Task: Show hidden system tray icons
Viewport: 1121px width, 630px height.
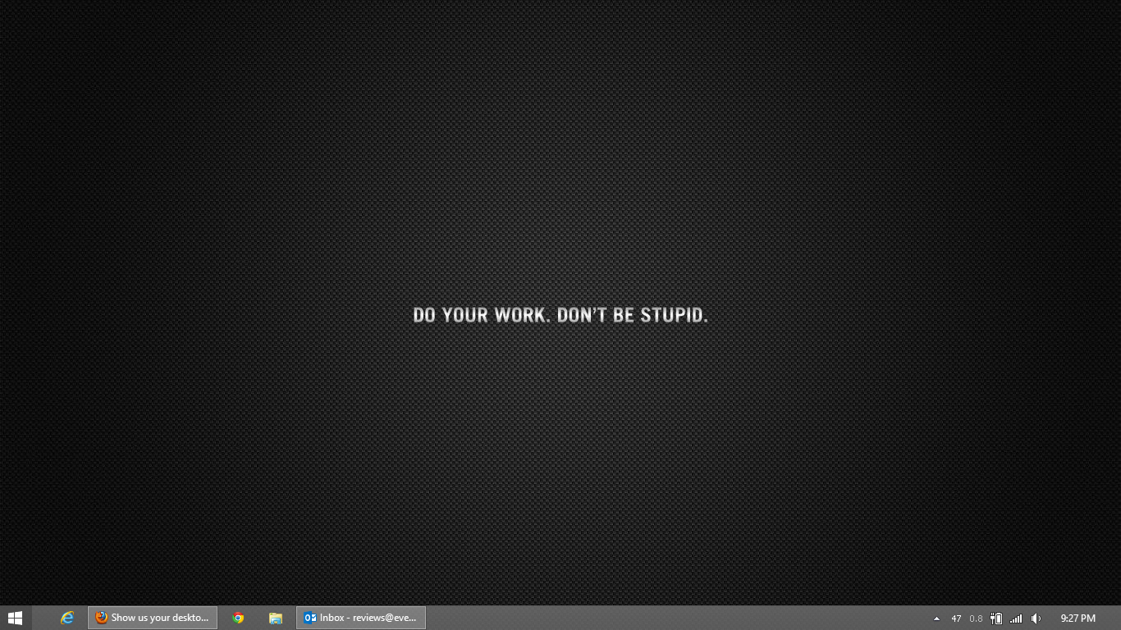Action: (x=936, y=619)
